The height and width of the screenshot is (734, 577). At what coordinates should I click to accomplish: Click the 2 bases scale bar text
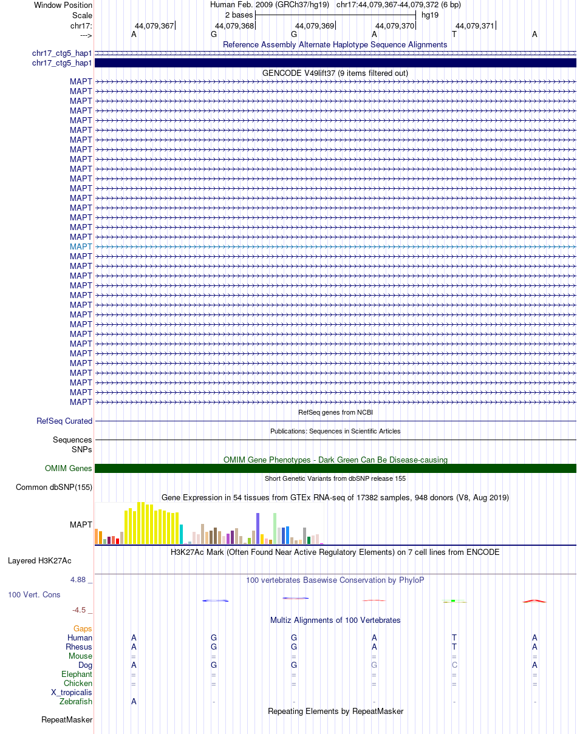(x=239, y=15)
